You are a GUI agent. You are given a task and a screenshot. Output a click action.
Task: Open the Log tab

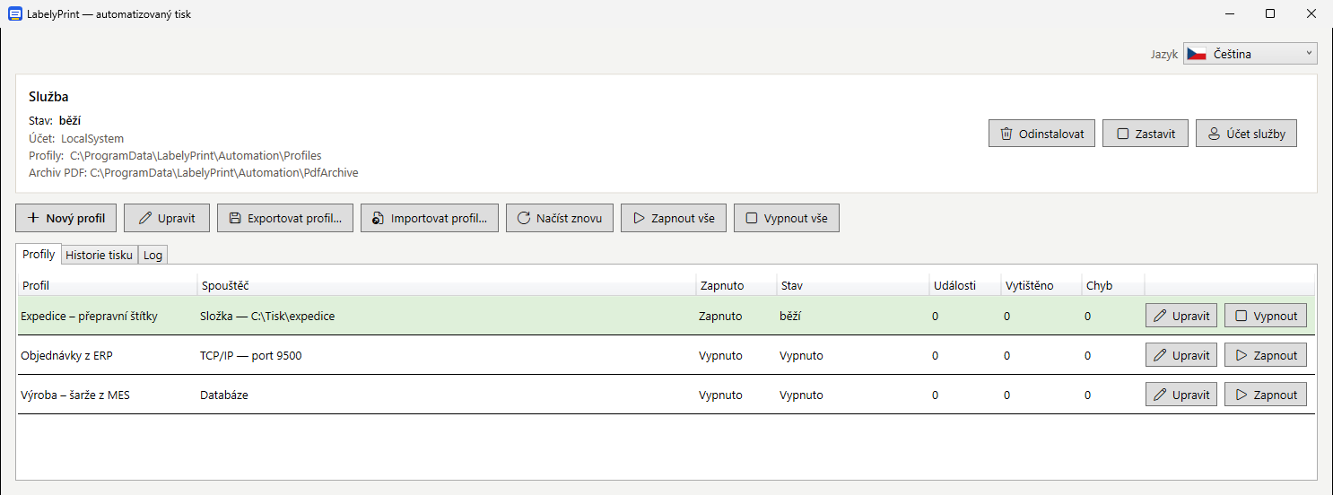pos(153,255)
